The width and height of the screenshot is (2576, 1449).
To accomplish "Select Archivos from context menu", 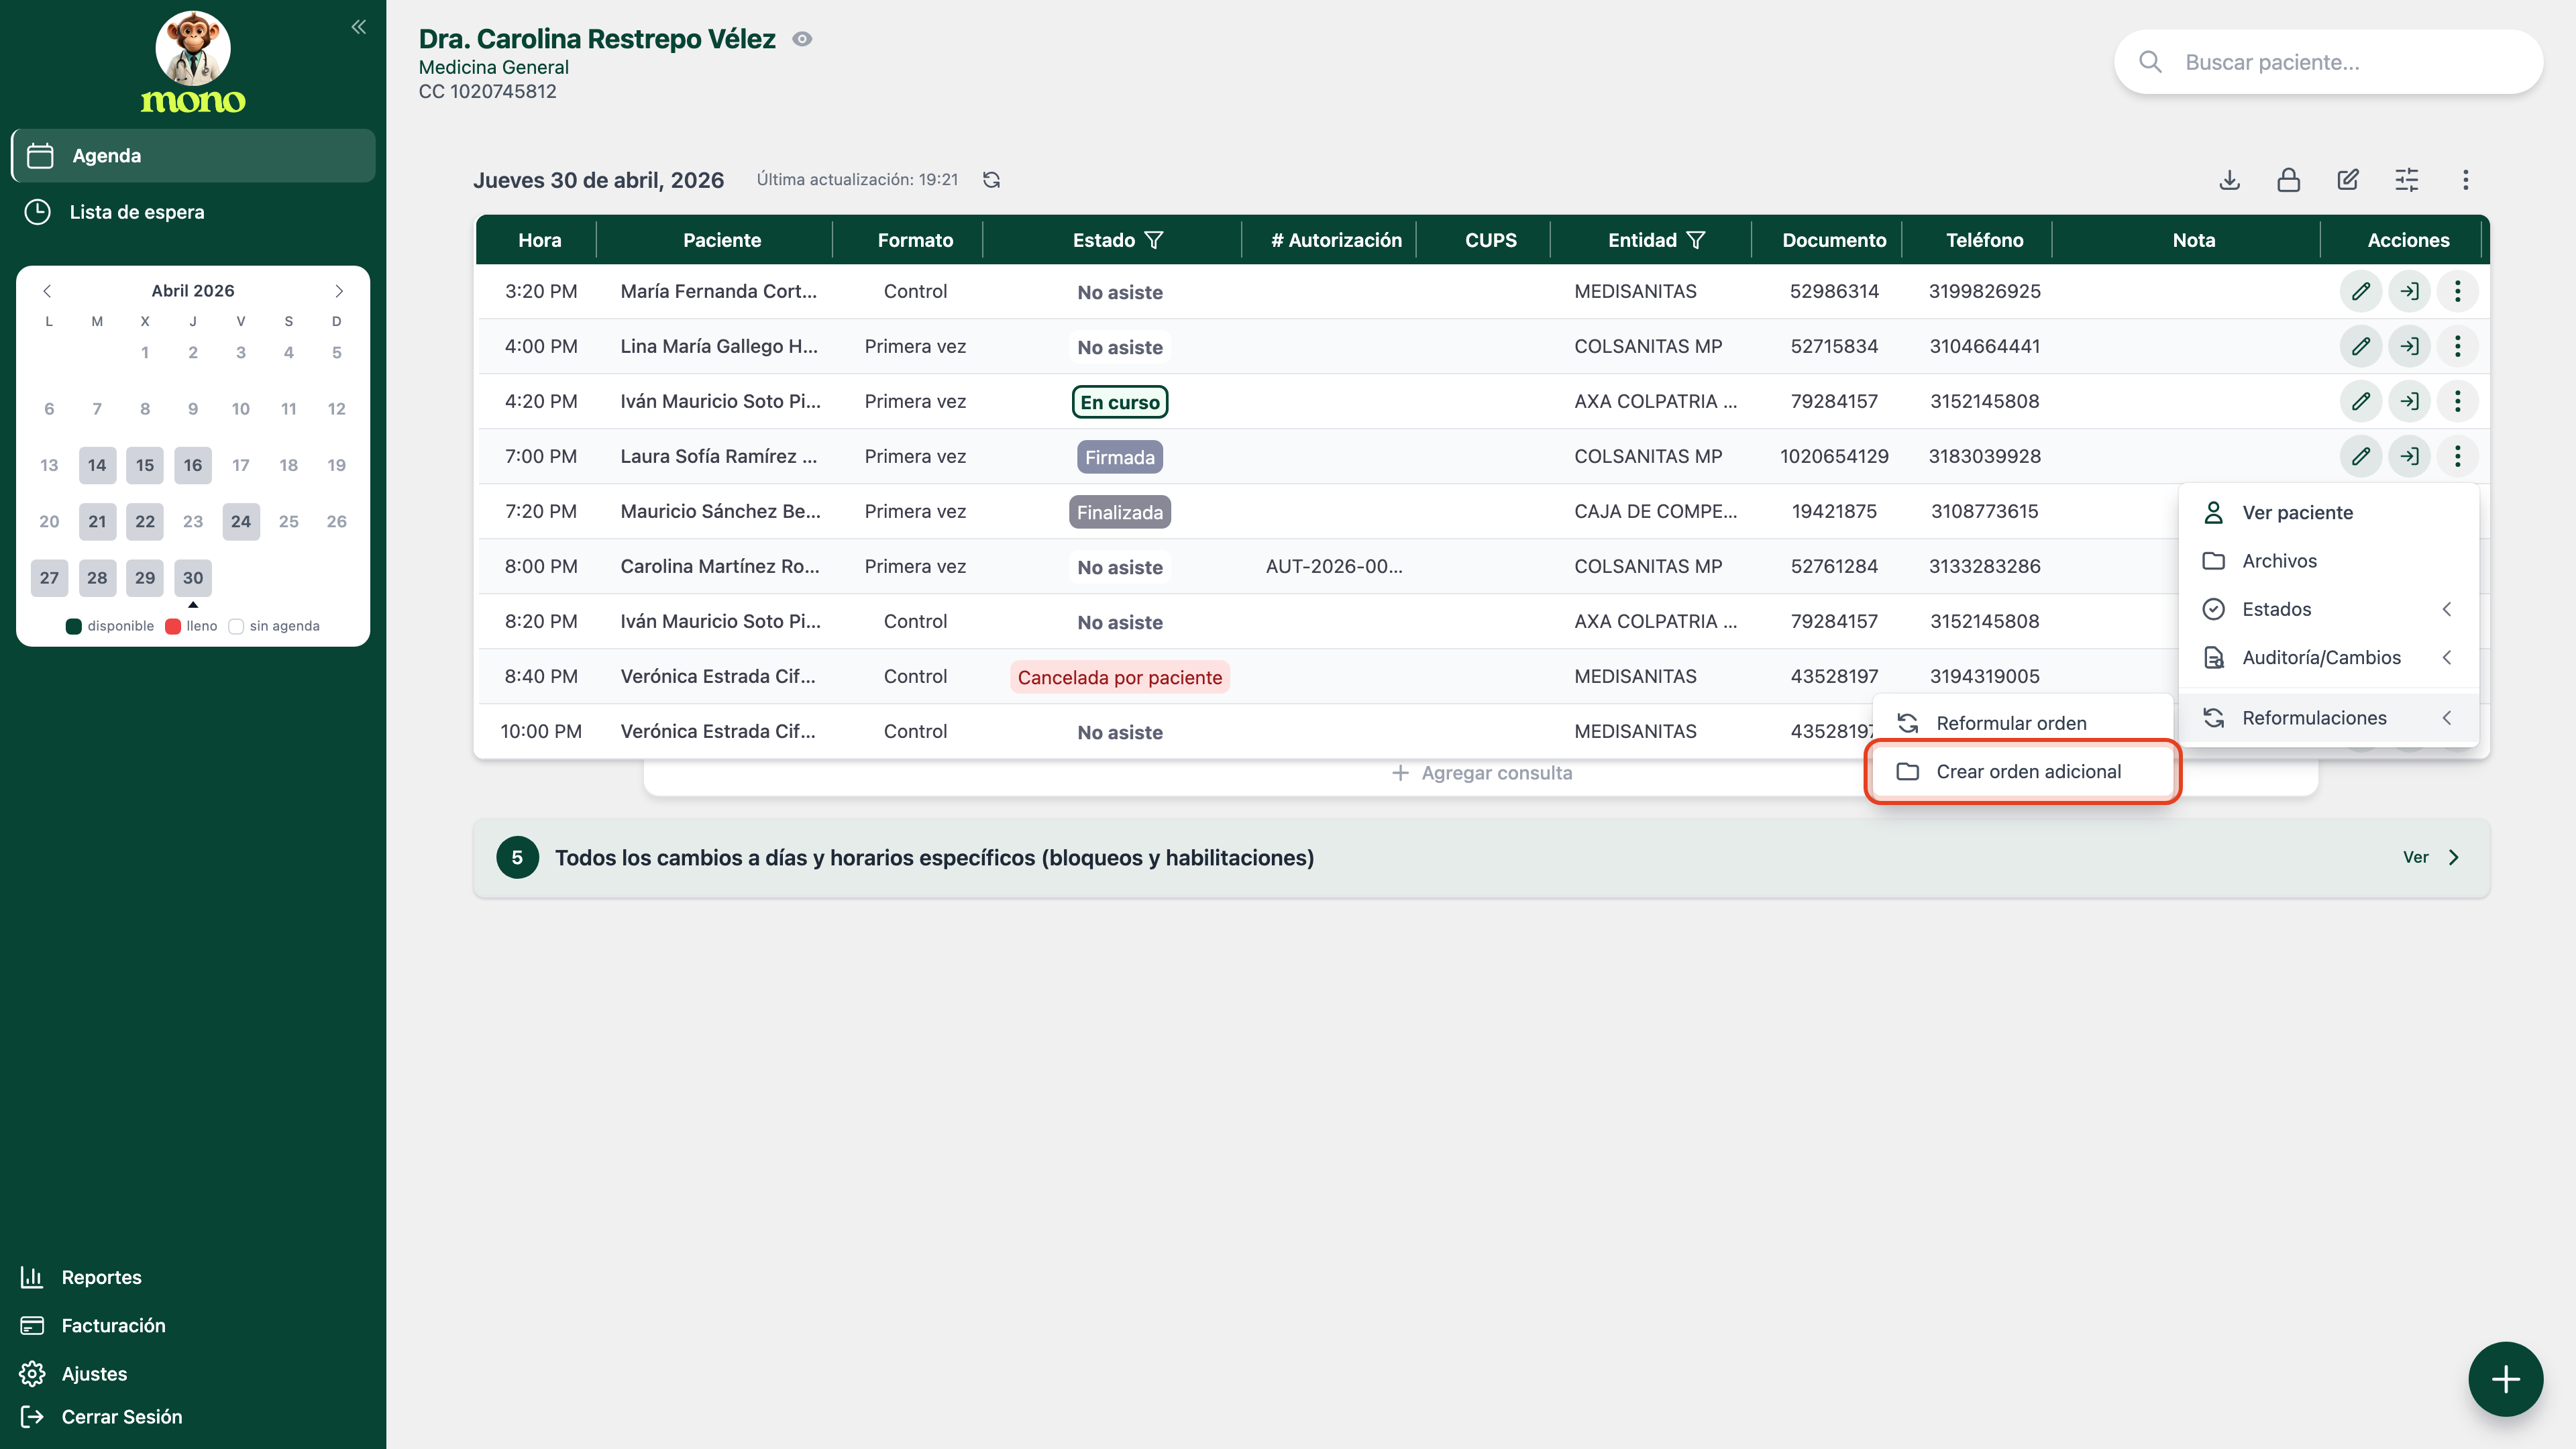I will click(x=2329, y=561).
